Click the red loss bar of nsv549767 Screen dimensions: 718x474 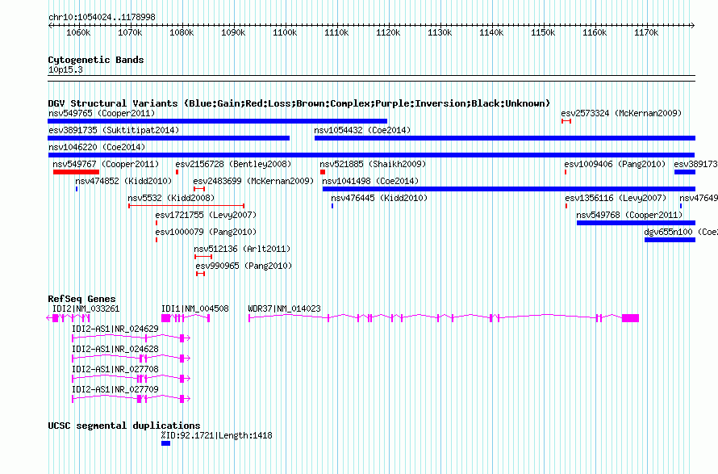point(76,172)
